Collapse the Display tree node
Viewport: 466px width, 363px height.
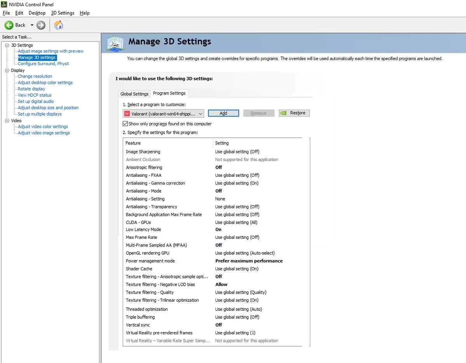7,71
